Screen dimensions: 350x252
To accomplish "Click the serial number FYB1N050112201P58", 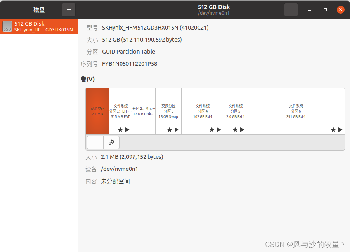I will (x=130, y=64).
